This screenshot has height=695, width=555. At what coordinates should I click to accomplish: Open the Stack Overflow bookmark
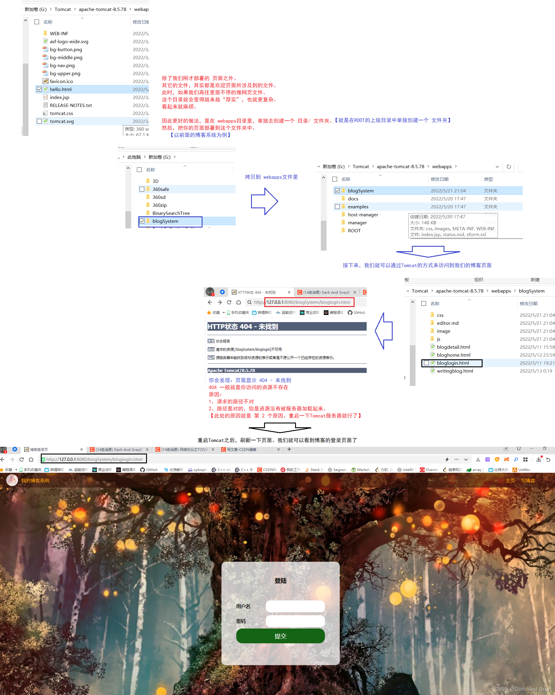pyautogui.click(x=314, y=470)
